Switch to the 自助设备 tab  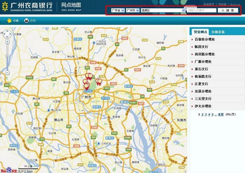(x=218, y=32)
